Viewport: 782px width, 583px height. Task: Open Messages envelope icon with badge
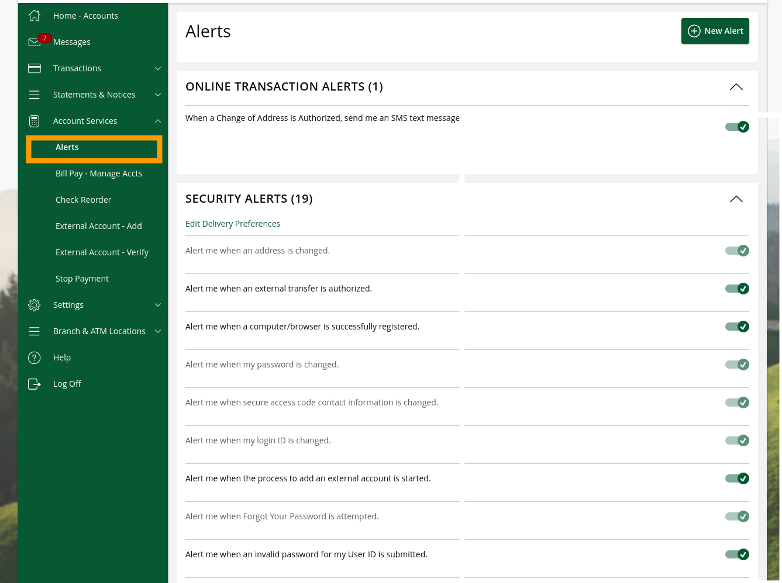35,42
